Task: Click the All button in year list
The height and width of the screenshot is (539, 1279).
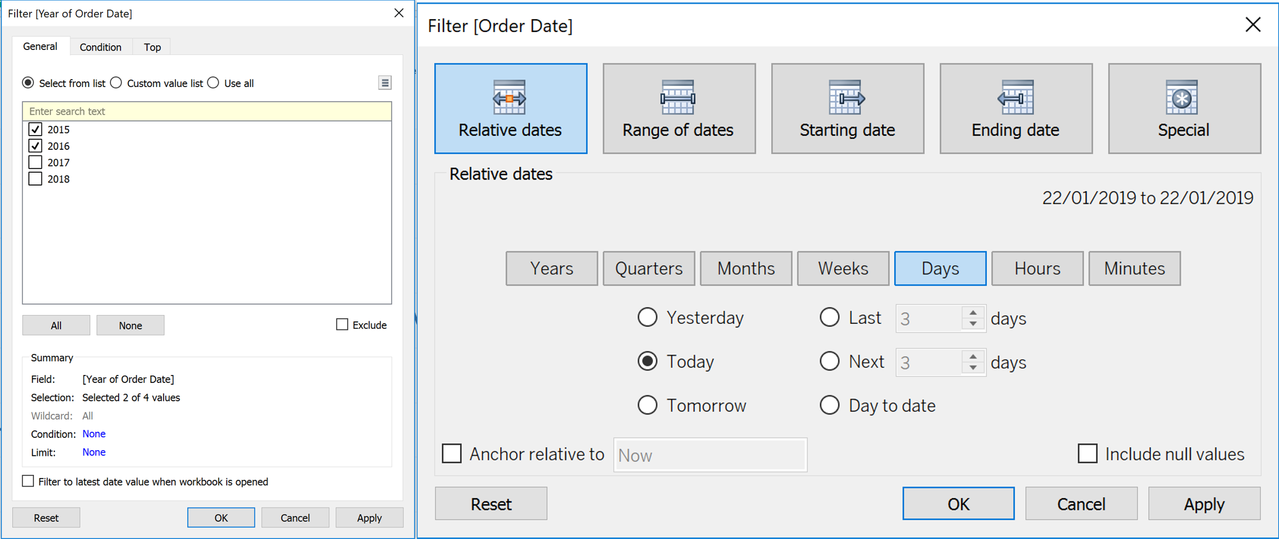Action: [x=56, y=325]
